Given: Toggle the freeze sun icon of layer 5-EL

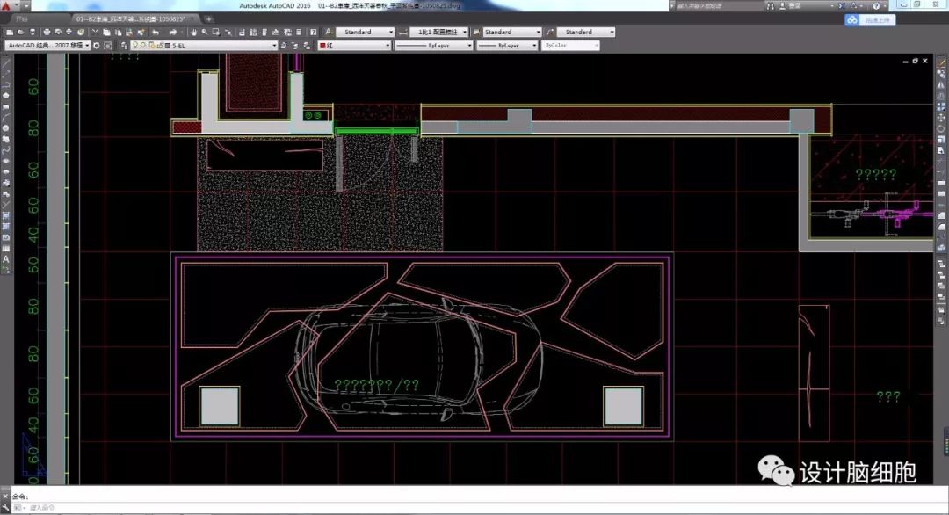Looking at the screenshot, I should (142, 45).
